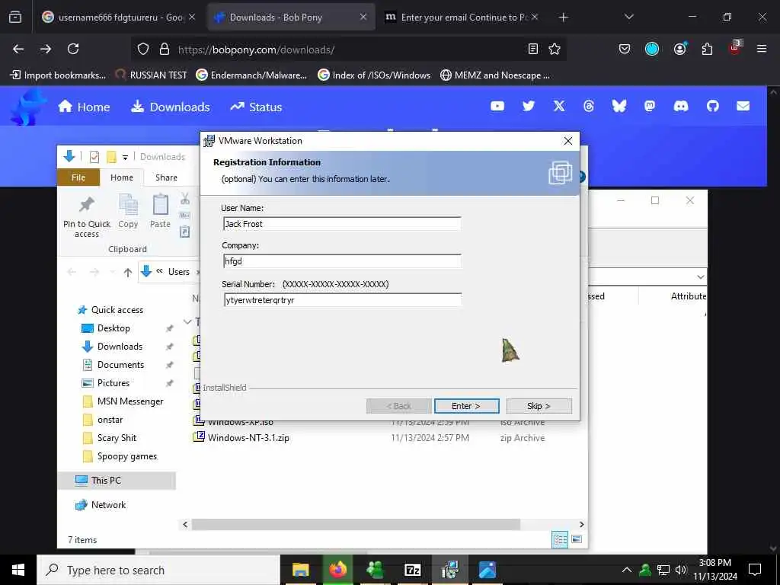Open 7-Zip from the taskbar
The image size is (780, 585).
click(412, 570)
